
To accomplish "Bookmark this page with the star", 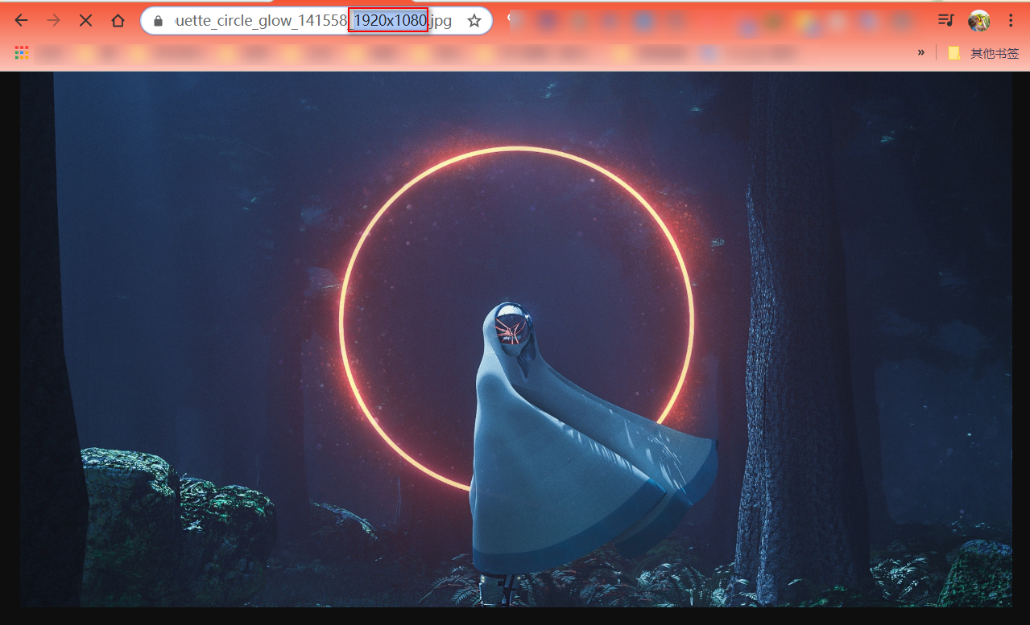I will (x=474, y=21).
